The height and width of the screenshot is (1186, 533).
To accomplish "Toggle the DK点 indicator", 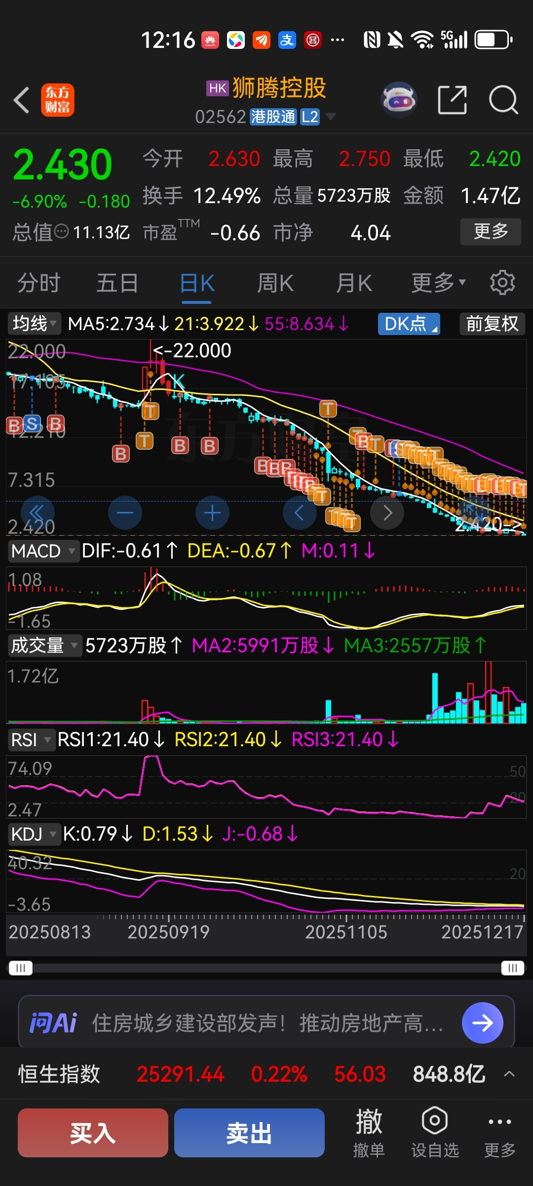I will click(x=409, y=324).
